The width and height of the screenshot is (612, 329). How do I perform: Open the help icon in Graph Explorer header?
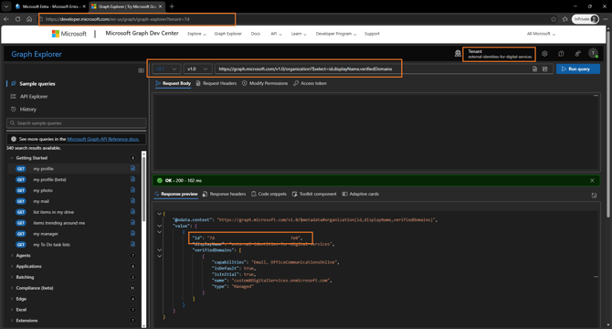pos(561,54)
